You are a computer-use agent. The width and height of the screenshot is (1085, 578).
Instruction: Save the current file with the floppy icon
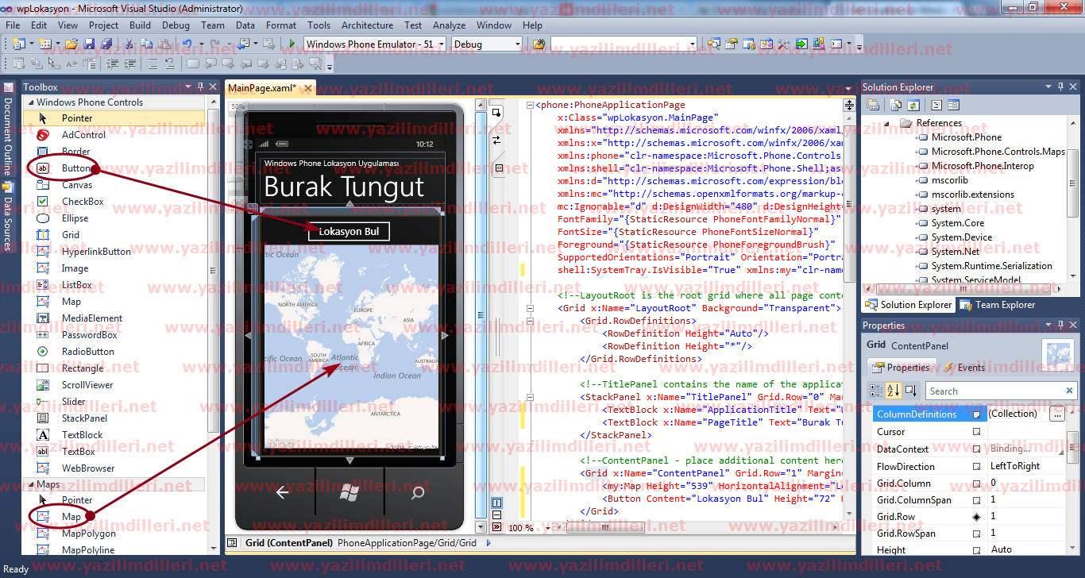90,44
